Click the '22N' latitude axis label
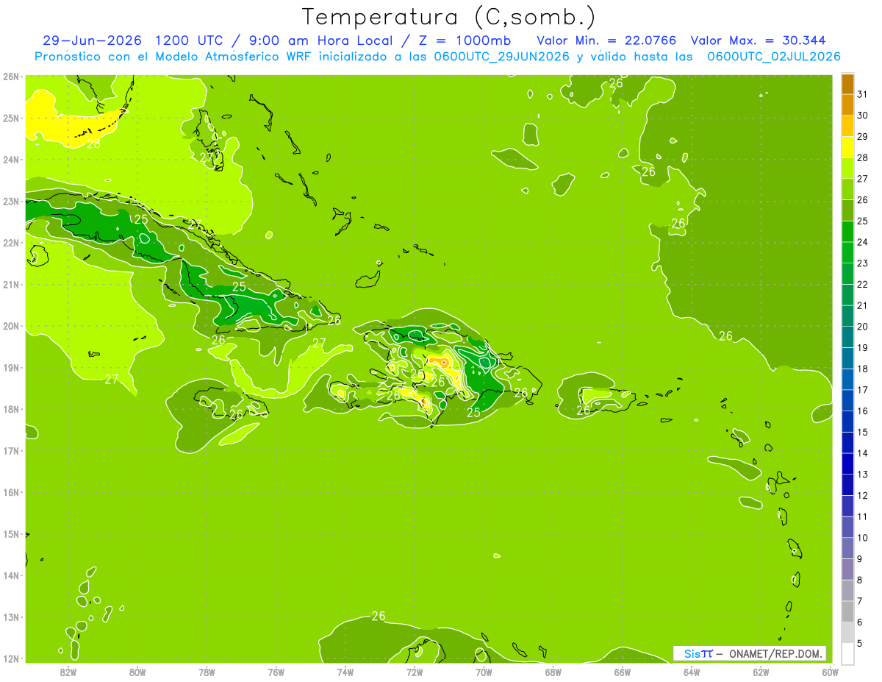This screenshot has width=882, height=682. [11, 243]
